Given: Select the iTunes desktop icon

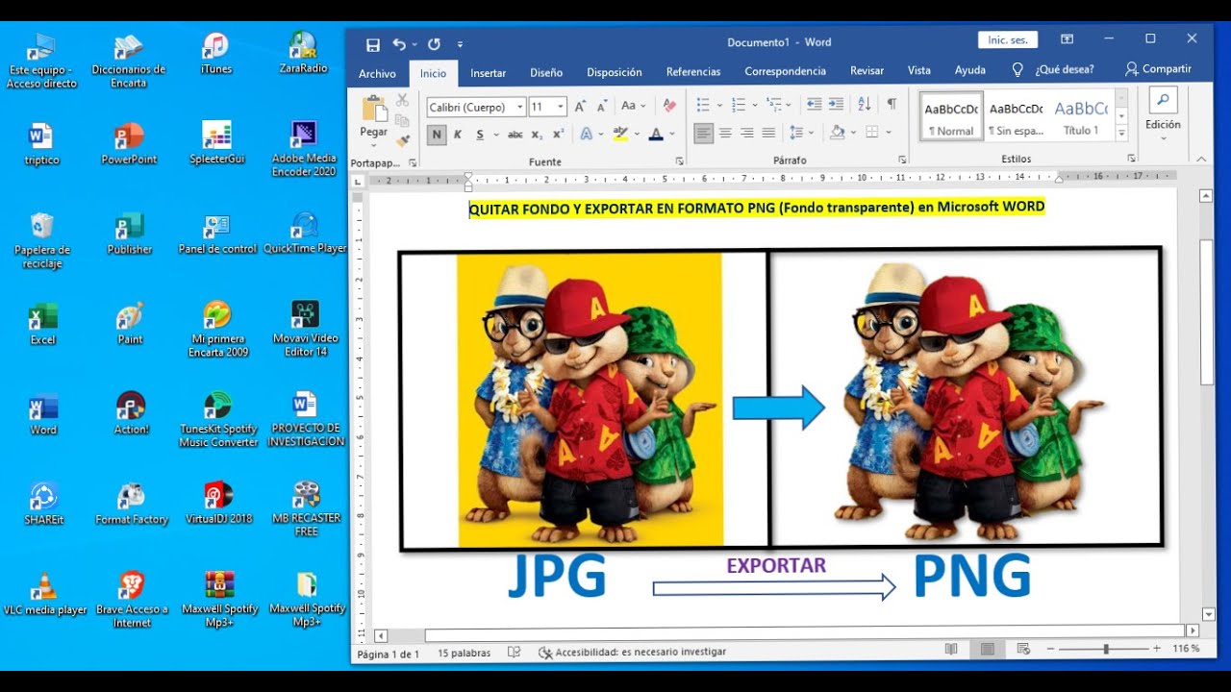Looking at the screenshot, I should click(x=215, y=46).
